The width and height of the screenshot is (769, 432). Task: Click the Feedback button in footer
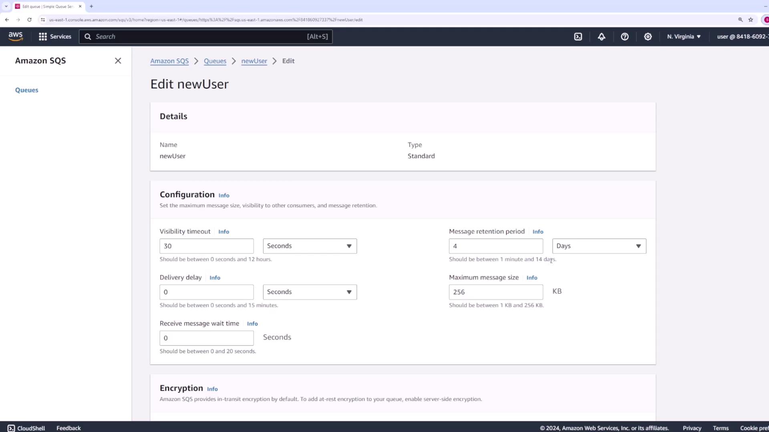[x=68, y=428]
